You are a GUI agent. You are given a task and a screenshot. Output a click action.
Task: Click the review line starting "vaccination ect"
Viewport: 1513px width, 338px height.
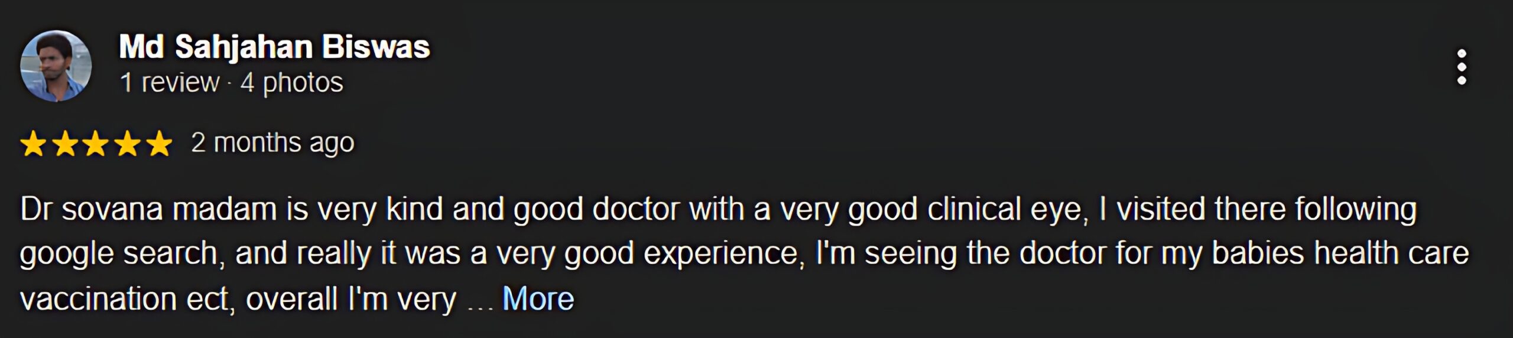[x=238, y=298]
